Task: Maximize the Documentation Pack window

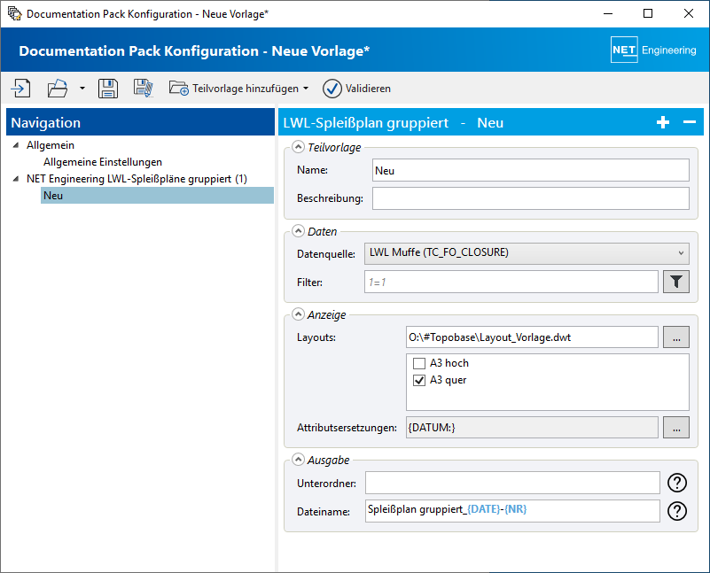Action: (x=648, y=13)
